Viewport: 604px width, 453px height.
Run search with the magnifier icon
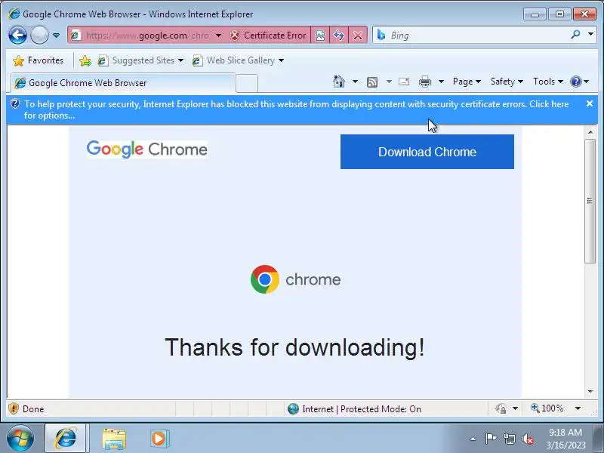575,35
